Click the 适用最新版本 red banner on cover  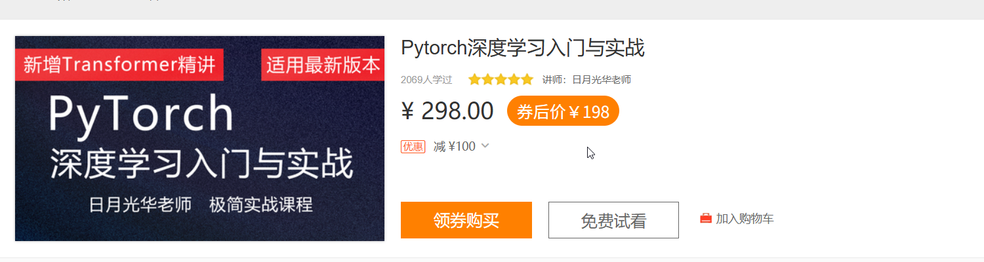[x=323, y=65]
